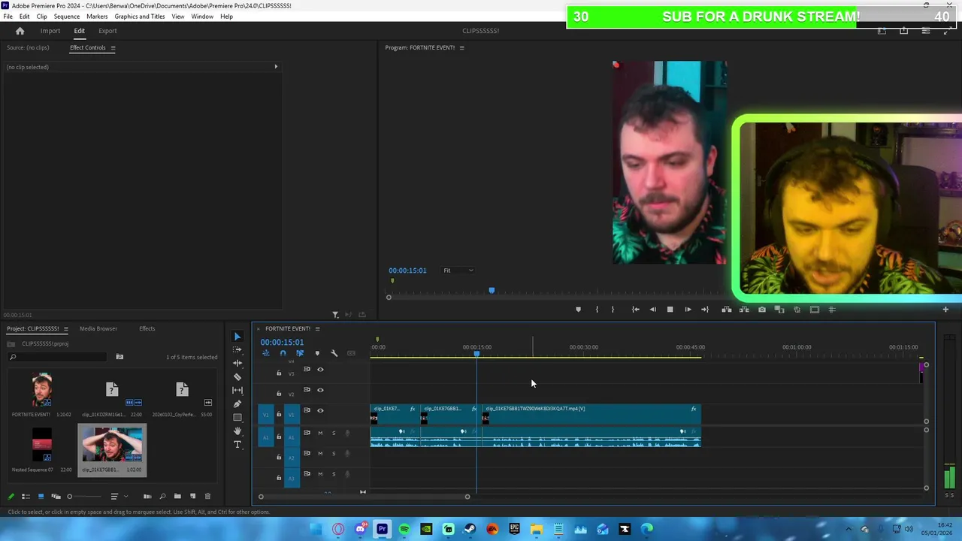Open Find magnifier in Project panel
962x541 pixels.
point(162,496)
